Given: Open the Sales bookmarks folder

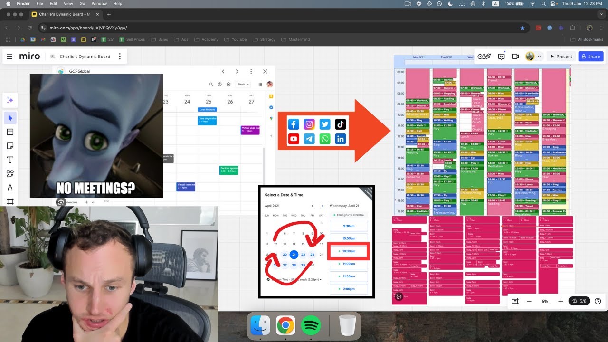Looking at the screenshot, I should coord(159,39).
